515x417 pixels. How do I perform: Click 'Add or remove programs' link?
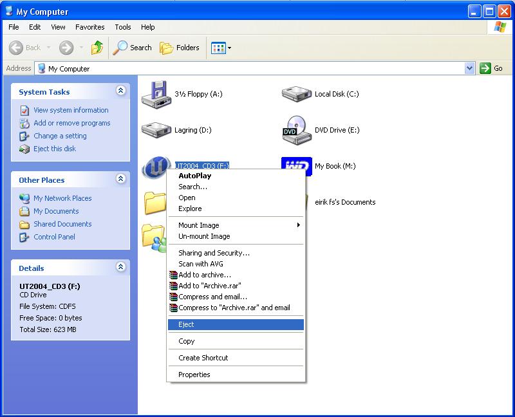[71, 123]
